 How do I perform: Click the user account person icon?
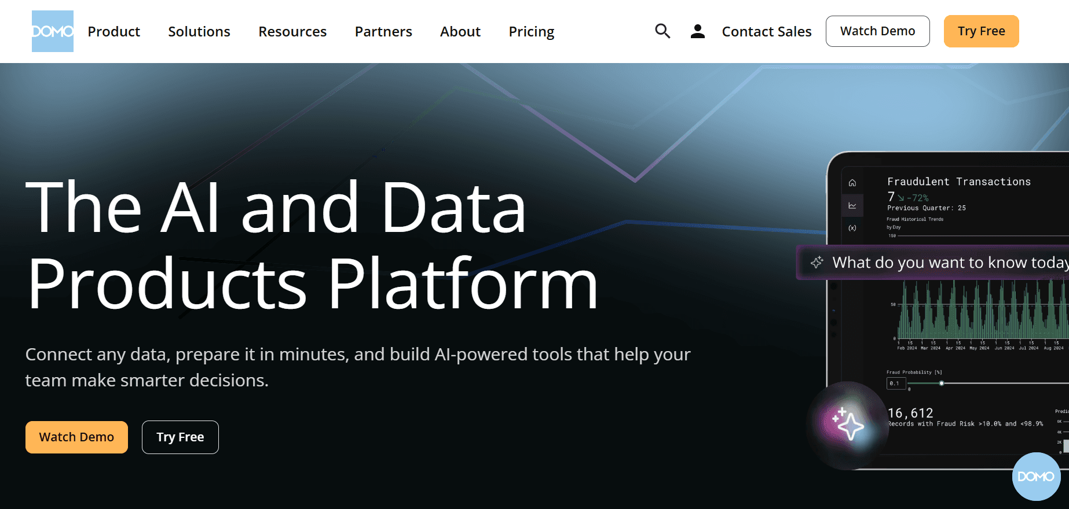pos(698,31)
